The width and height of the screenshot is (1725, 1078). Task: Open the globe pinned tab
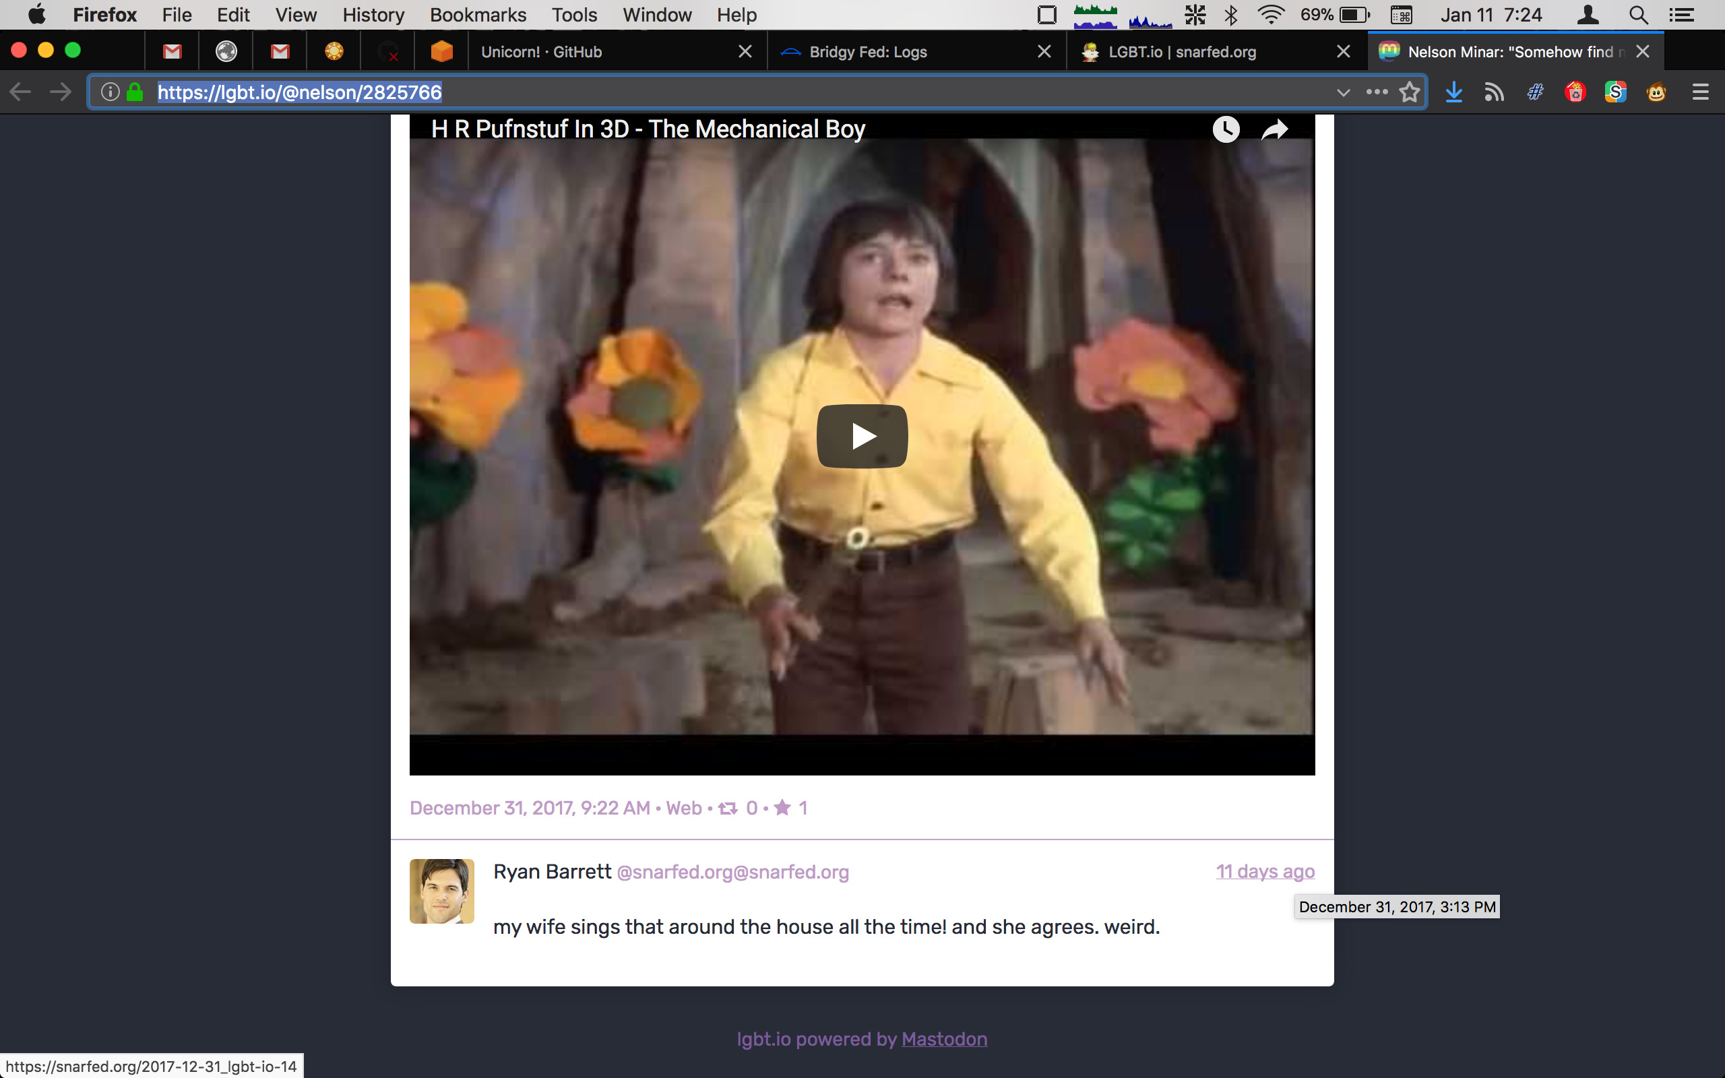(x=226, y=51)
